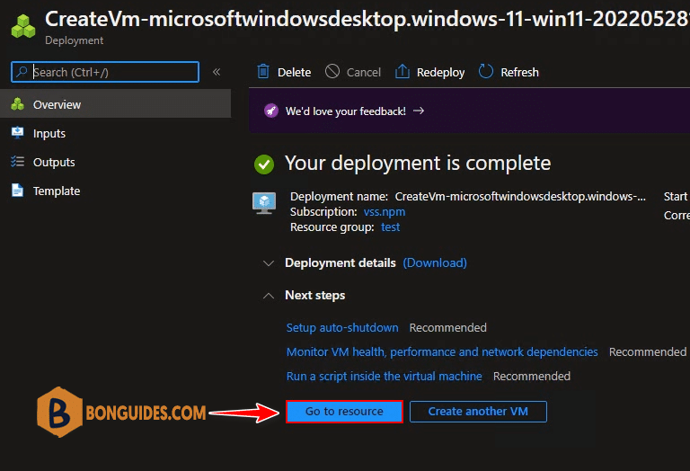Click the Delete toolbar label
The height and width of the screenshot is (471, 690).
click(295, 72)
